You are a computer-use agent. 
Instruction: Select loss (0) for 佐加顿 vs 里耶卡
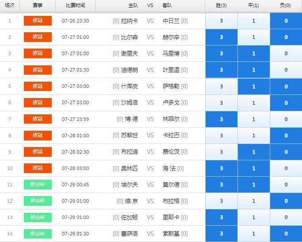click(286, 217)
